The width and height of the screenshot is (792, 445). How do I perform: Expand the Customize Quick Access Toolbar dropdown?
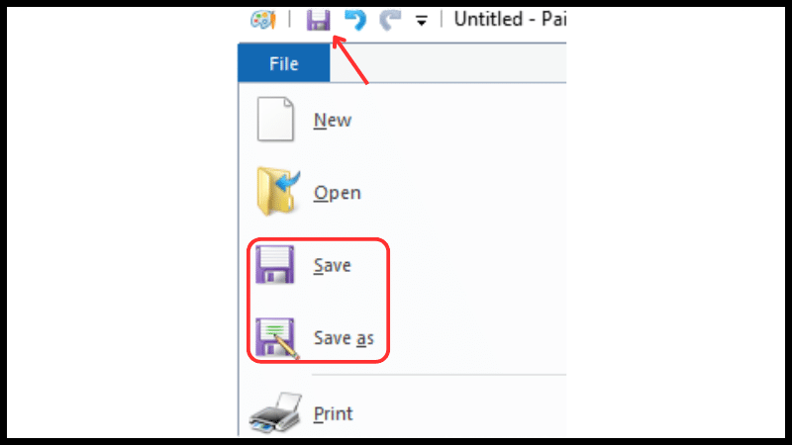coord(422,21)
